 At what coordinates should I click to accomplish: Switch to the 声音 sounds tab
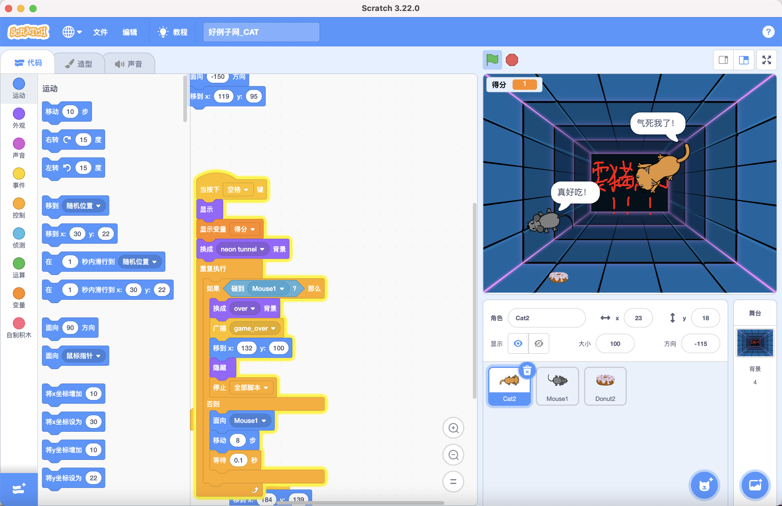coord(129,64)
